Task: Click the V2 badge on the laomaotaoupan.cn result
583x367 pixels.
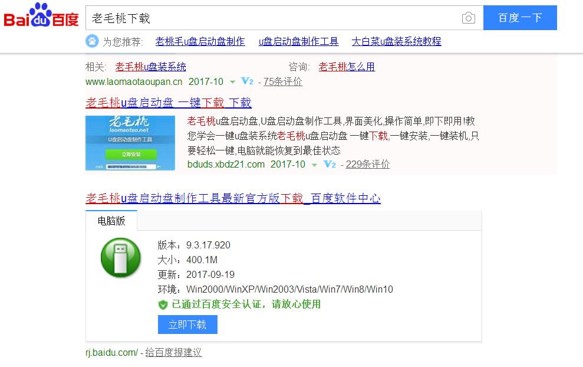Action: [247, 83]
